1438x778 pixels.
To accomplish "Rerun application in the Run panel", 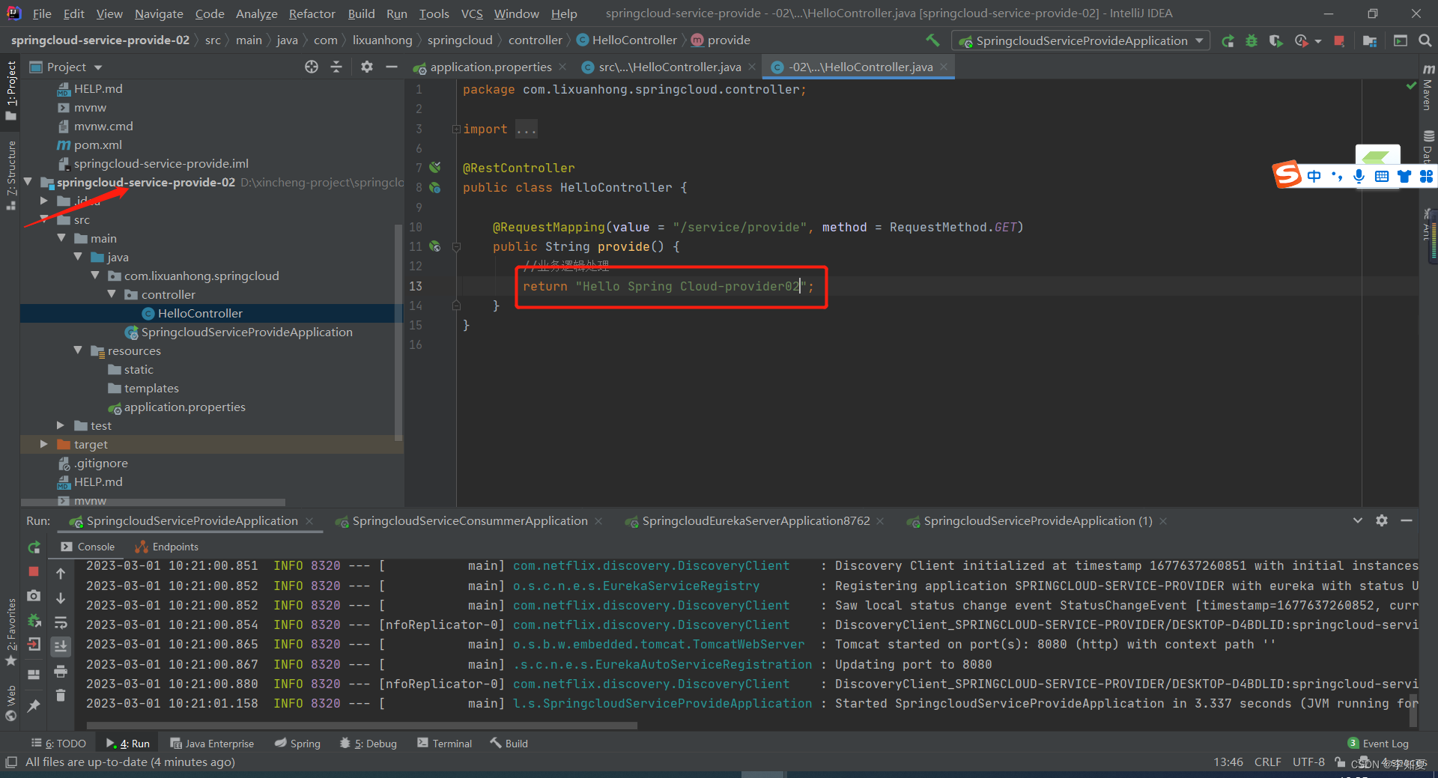I will tap(34, 547).
